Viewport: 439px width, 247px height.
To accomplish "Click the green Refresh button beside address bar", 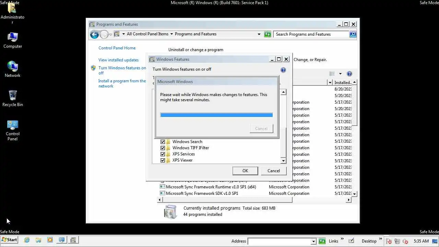I will click(268, 34).
